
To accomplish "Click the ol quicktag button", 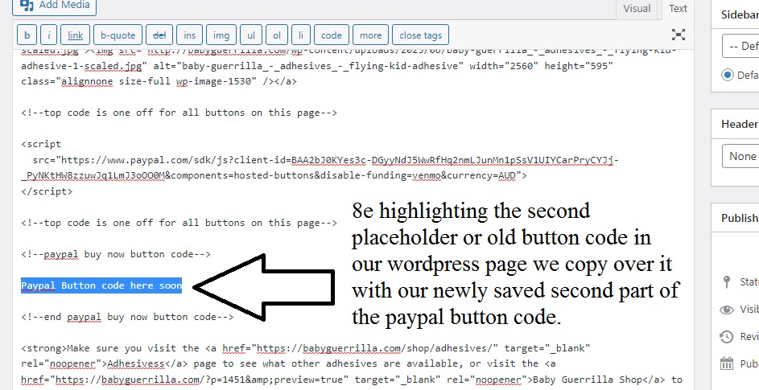I will click(276, 35).
